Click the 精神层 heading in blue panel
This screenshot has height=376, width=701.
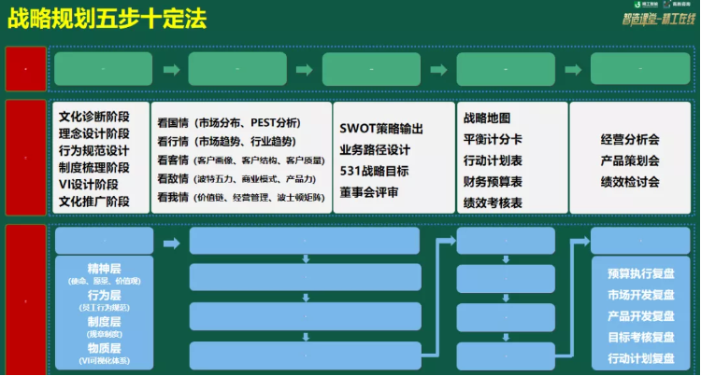pos(104,269)
